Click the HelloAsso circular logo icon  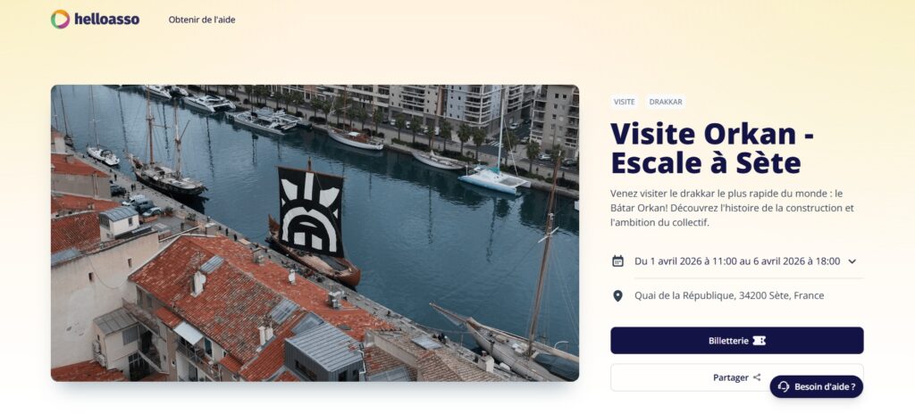pos(60,20)
